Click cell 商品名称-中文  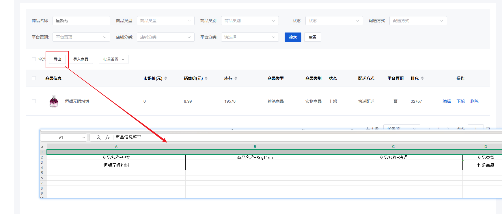116,157
